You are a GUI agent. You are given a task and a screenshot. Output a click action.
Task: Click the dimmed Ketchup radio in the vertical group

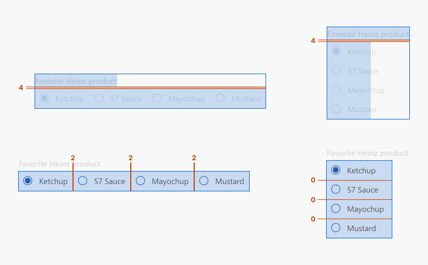(x=336, y=51)
